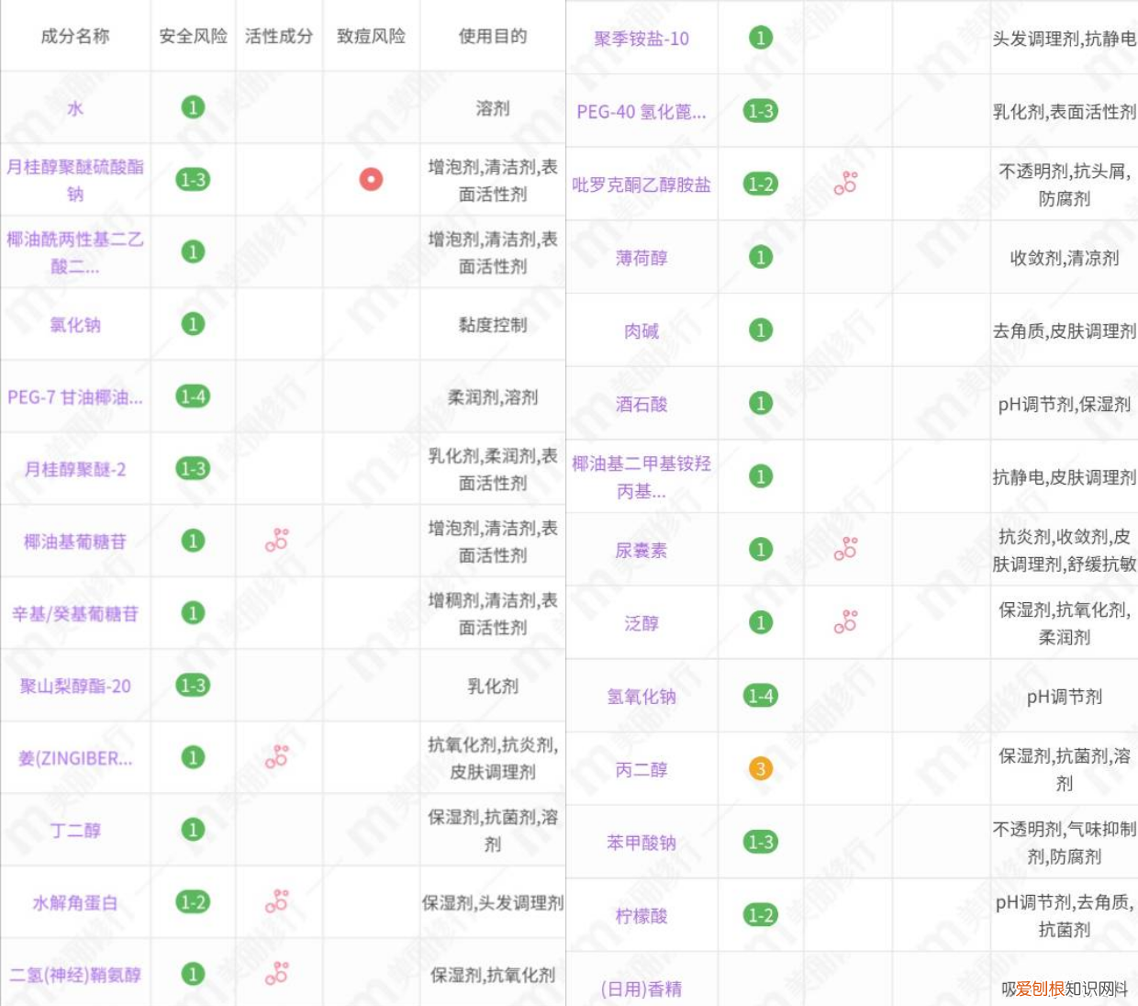Click the 爱刨根 watermark text

point(1042,988)
